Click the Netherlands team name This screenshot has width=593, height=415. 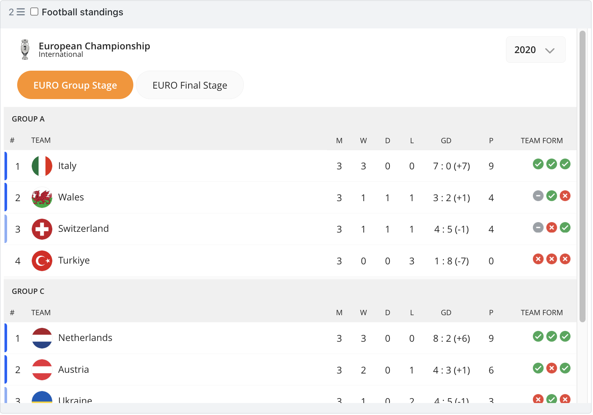coord(85,338)
